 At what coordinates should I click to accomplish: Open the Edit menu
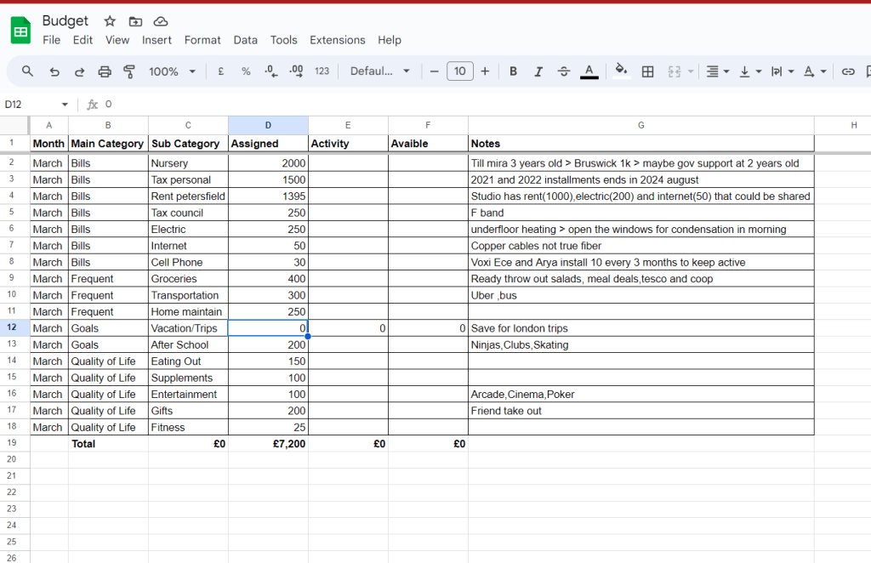83,40
